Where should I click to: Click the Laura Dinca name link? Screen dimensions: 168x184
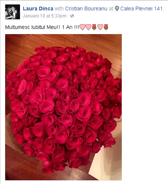pos(38,8)
